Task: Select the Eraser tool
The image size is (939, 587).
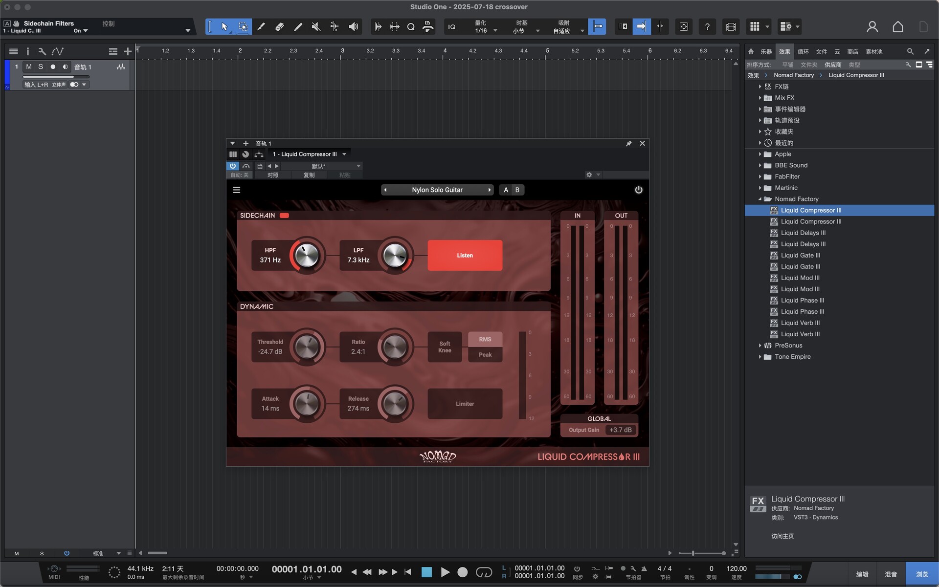Action: [280, 27]
